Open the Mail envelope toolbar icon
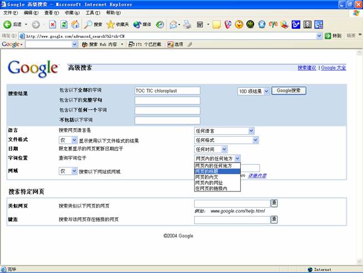 tap(173, 24)
